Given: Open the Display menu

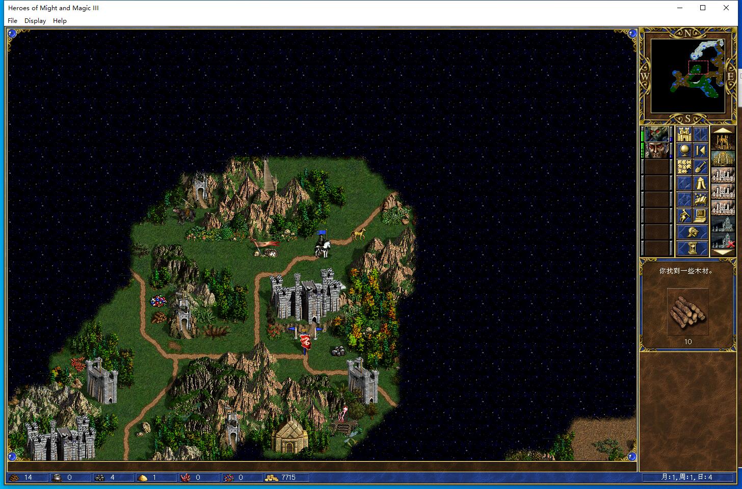Looking at the screenshot, I should click(x=35, y=21).
